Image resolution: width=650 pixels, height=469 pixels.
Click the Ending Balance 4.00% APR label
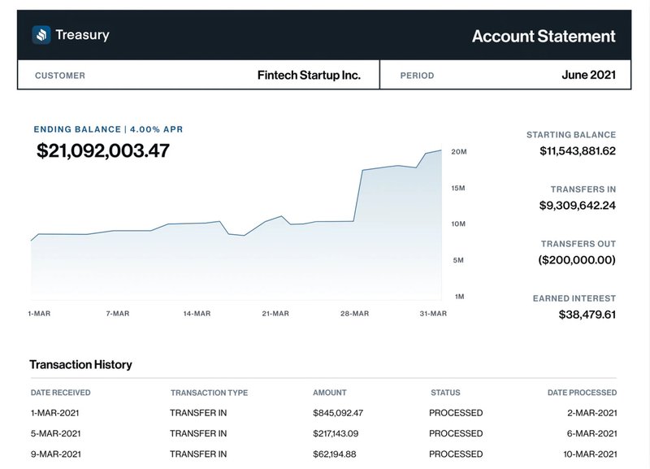click(x=108, y=129)
